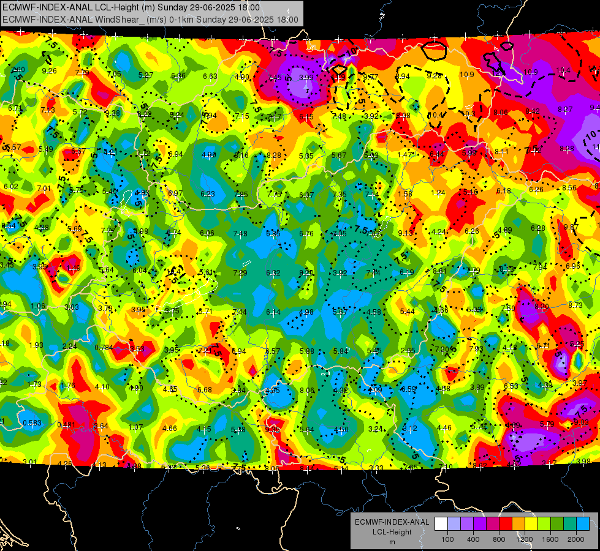The image size is (600, 551).
Task: Select the map value 9.38
Action: (113, 113)
